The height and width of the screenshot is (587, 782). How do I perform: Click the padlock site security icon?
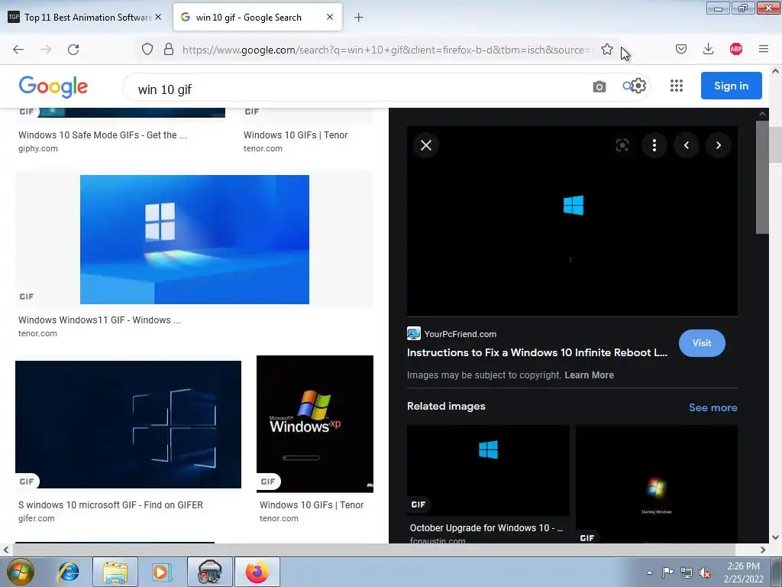(169, 50)
